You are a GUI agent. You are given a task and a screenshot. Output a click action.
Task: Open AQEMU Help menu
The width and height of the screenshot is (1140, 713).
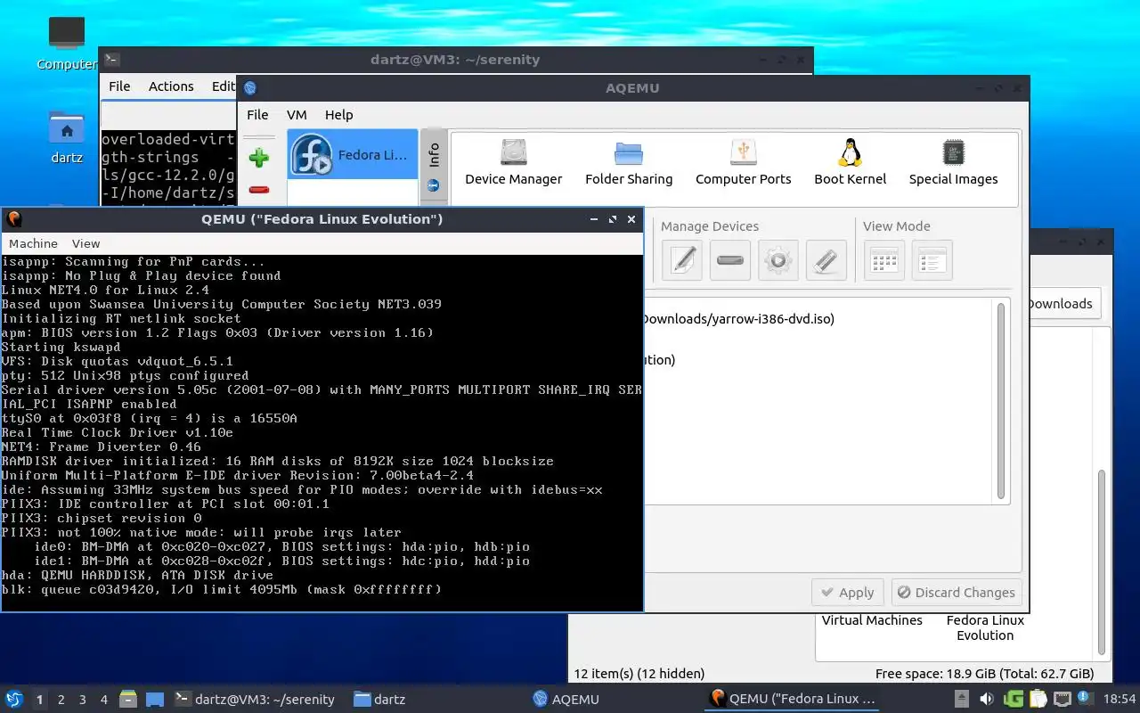pyautogui.click(x=338, y=114)
